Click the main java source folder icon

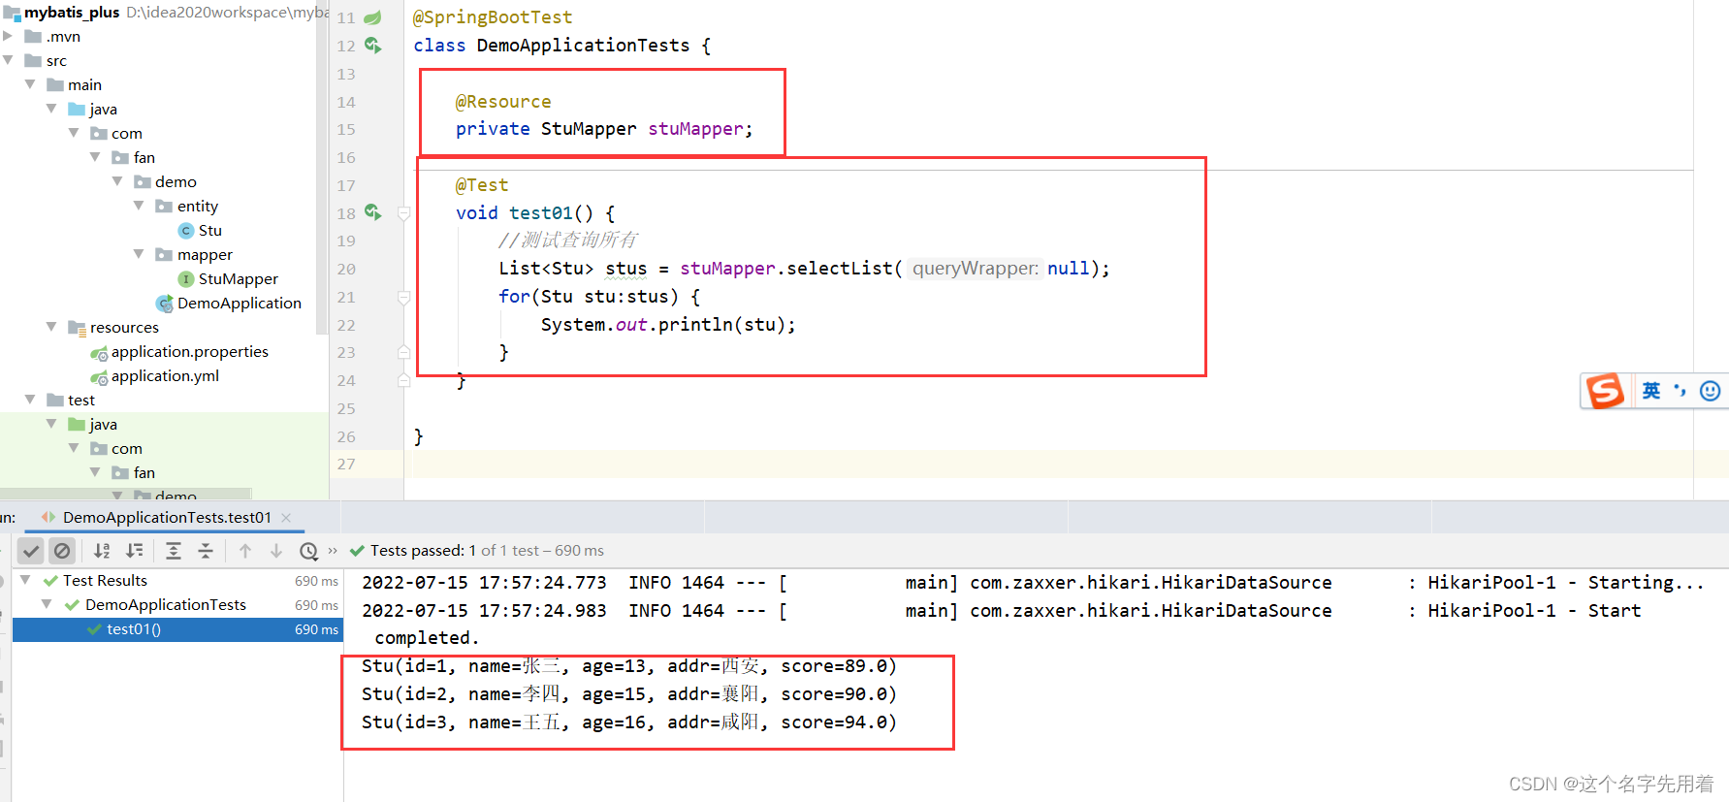point(77,109)
